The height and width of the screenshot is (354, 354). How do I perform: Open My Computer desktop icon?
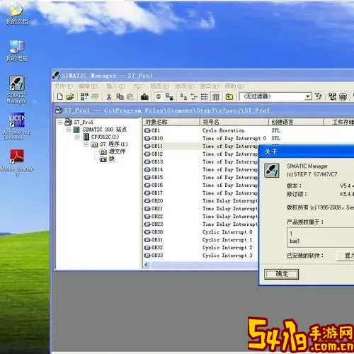pos(16,50)
